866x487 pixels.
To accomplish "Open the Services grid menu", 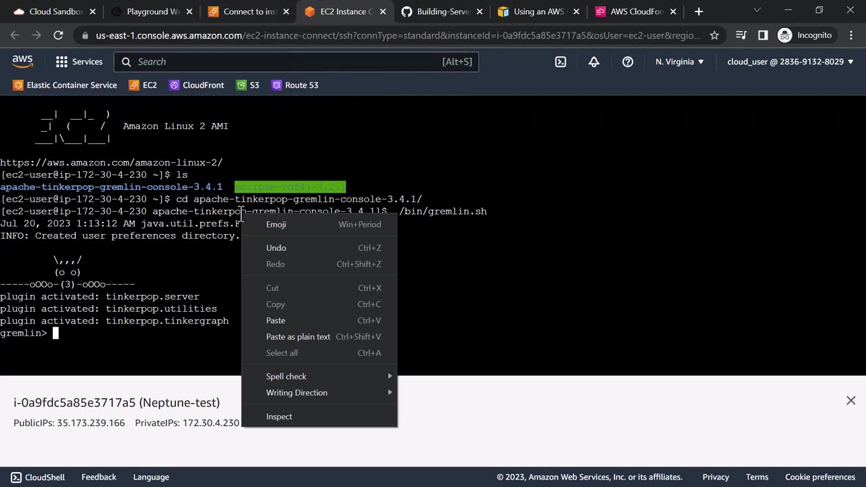I will pos(79,62).
